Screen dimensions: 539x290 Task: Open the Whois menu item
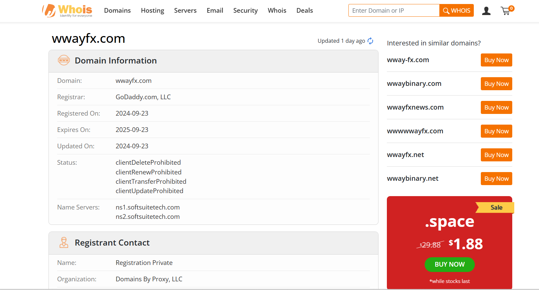pyautogui.click(x=277, y=11)
